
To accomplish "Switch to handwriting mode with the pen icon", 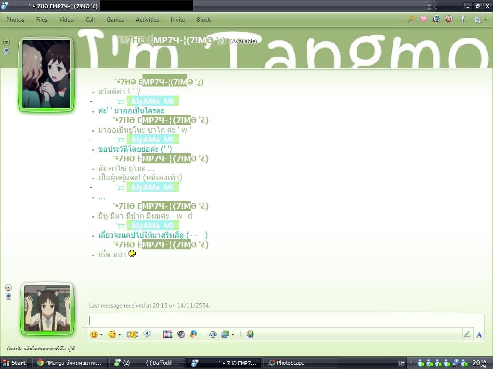I will click(x=467, y=334).
